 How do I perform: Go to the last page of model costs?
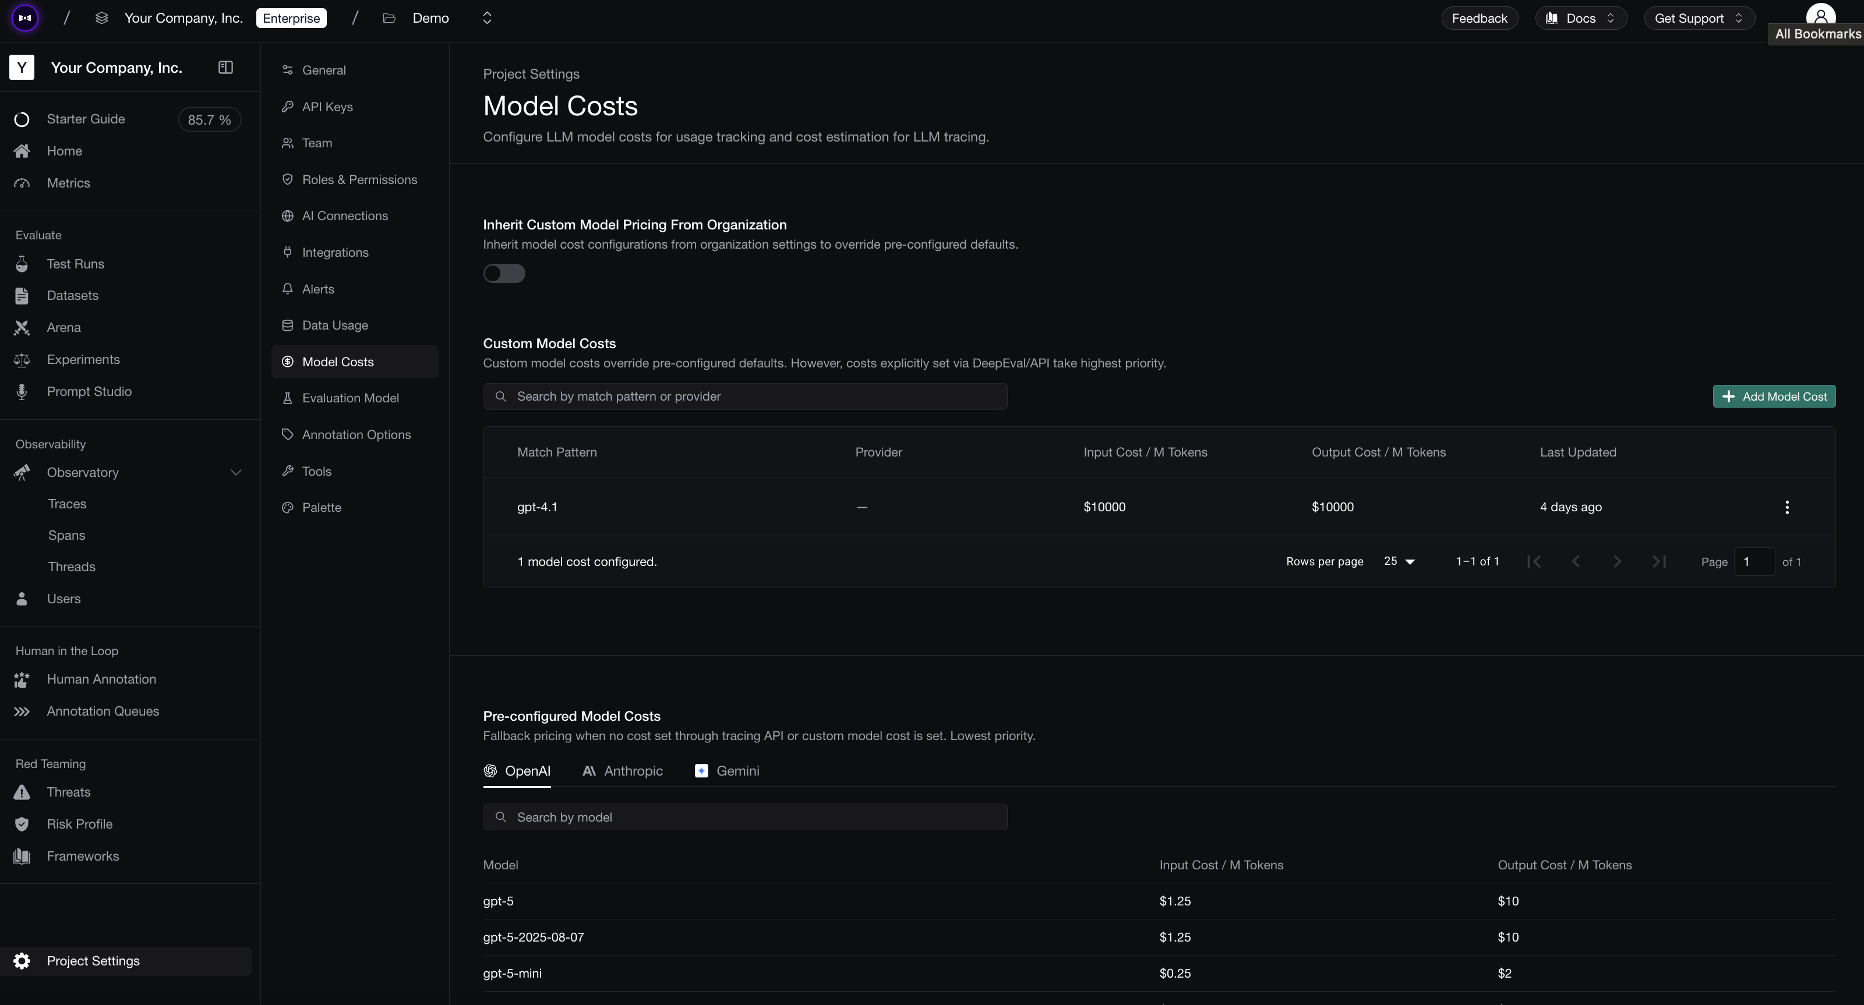pos(1659,561)
